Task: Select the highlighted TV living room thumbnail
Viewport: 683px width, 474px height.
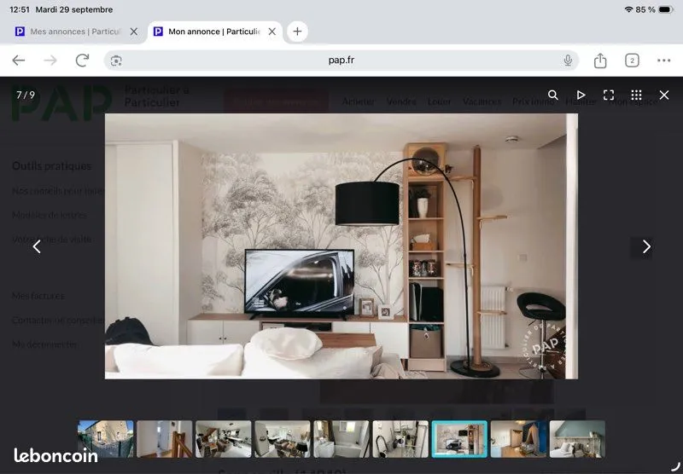Action: pyautogui.click(x=459, y=439)
